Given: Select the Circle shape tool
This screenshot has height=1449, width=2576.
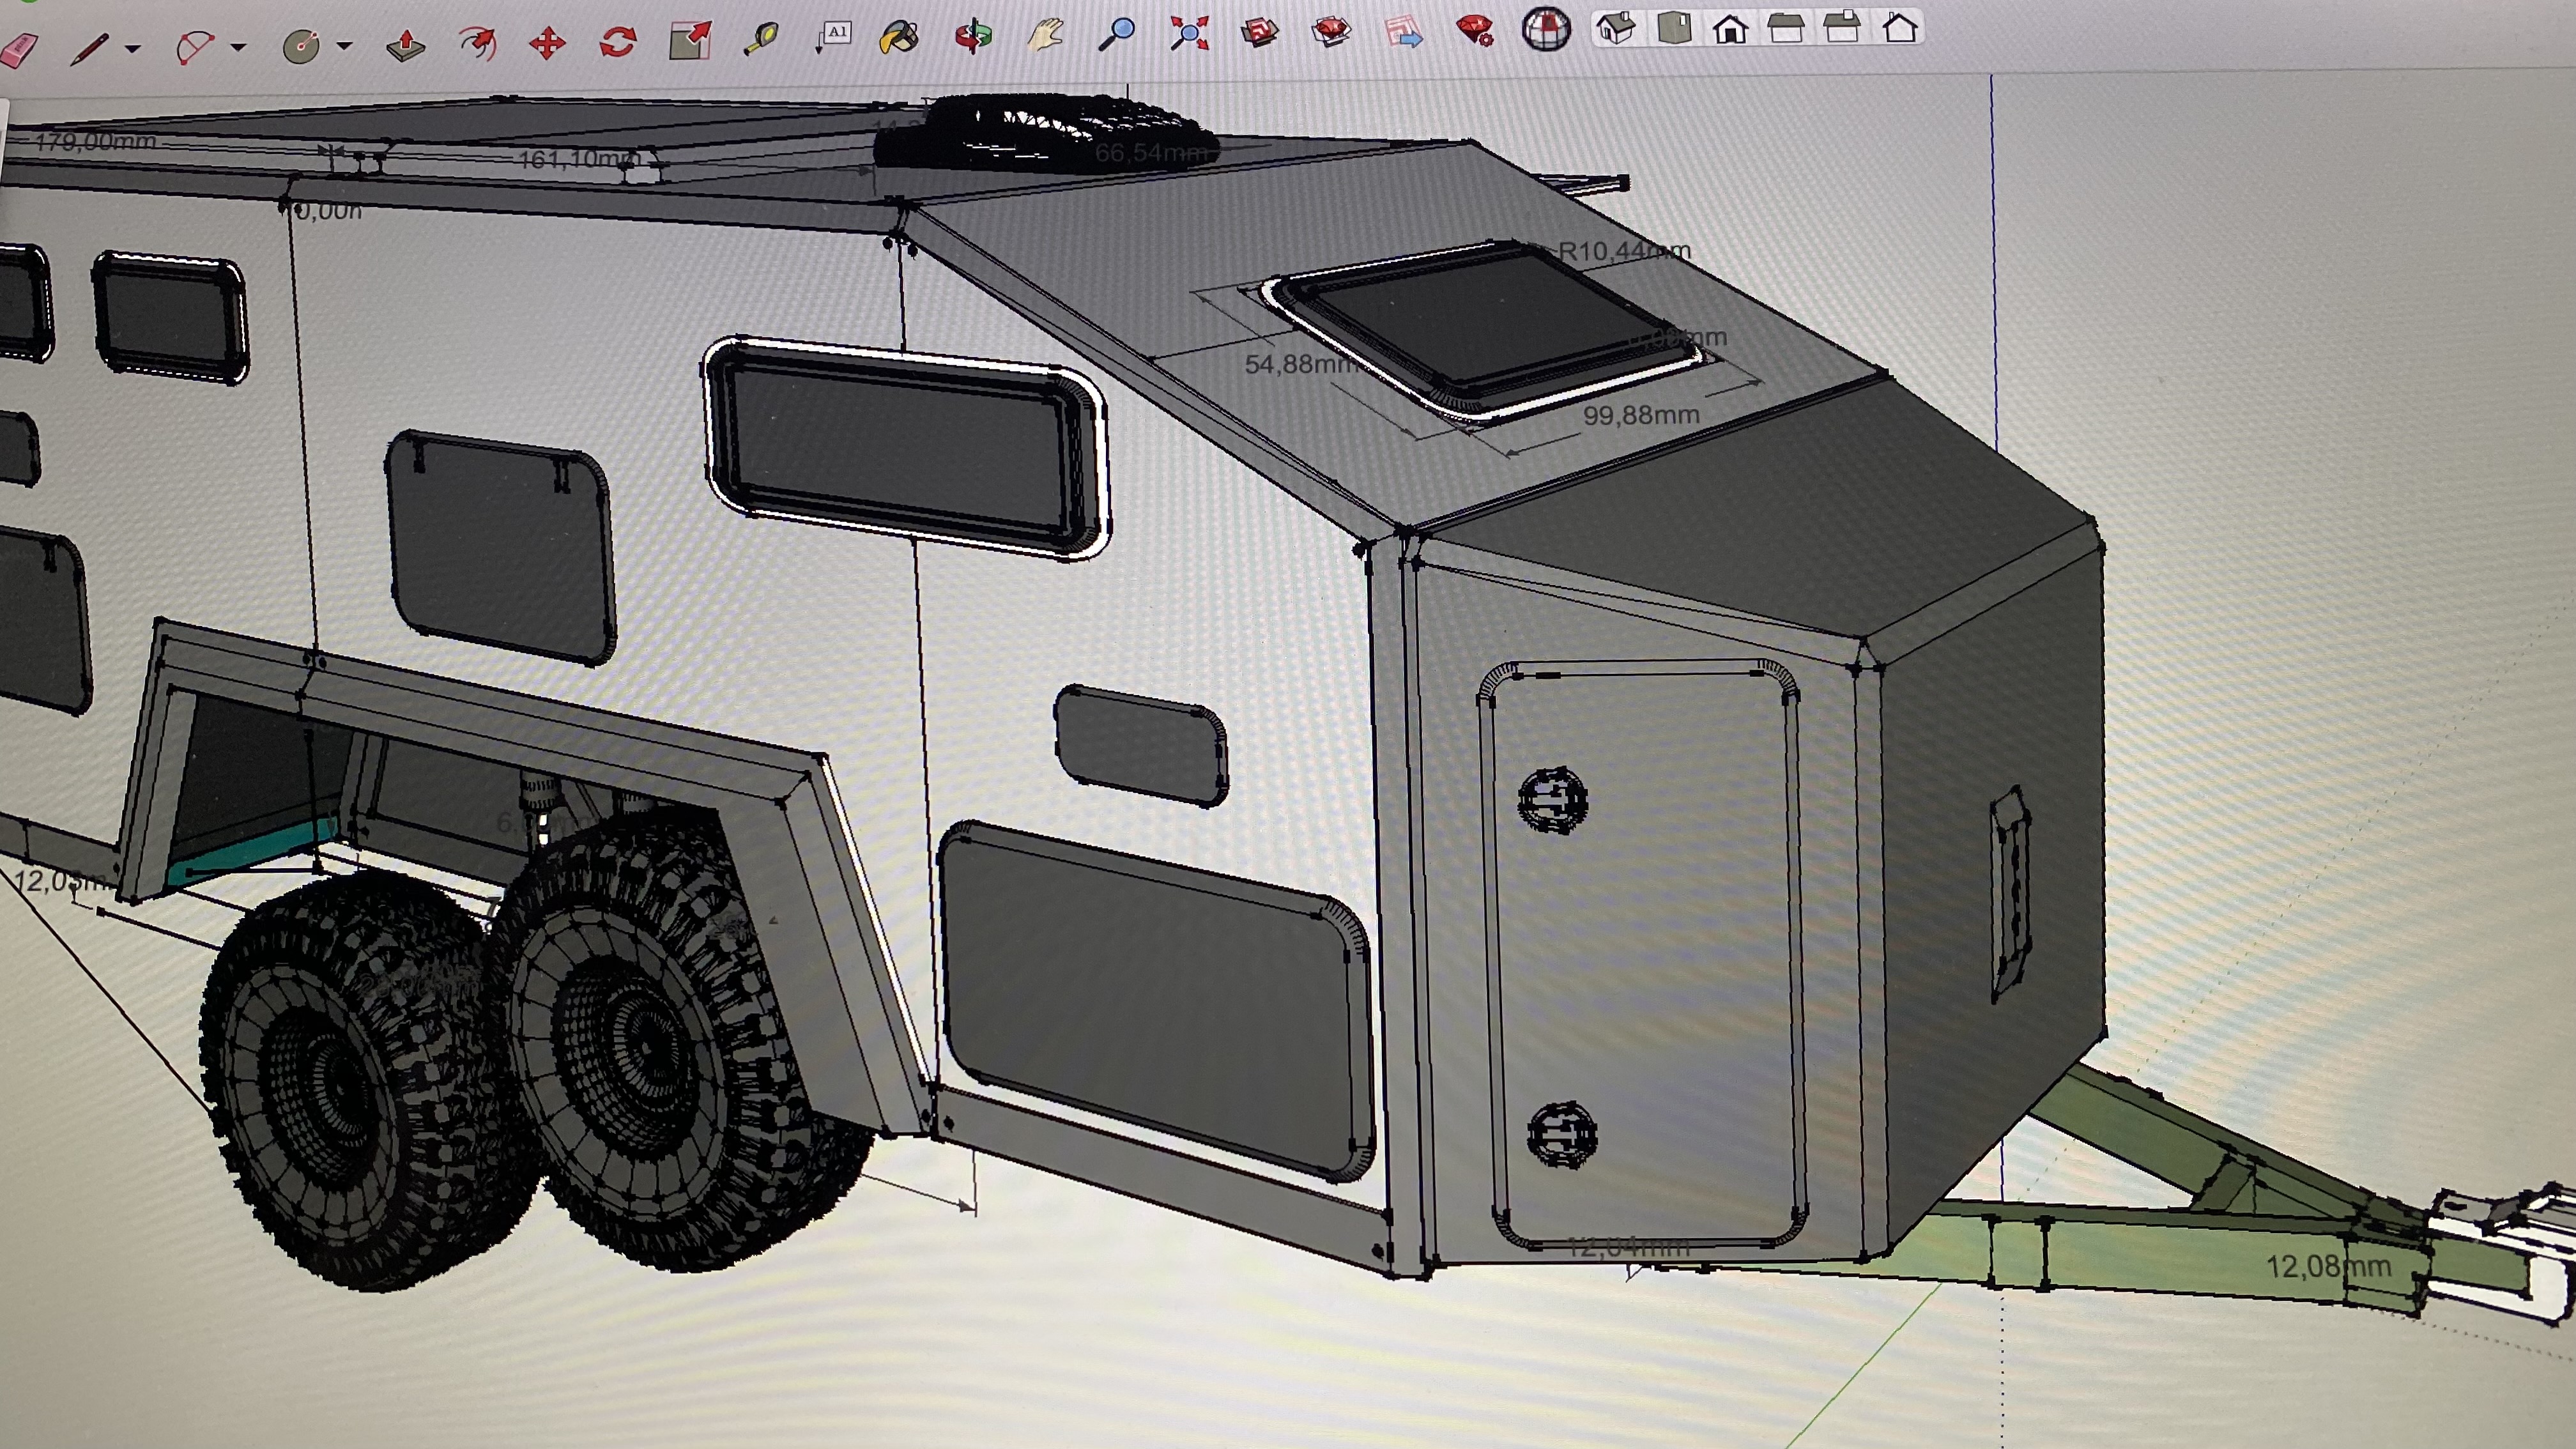Looking at the screenshot, I should click(301, 45).
